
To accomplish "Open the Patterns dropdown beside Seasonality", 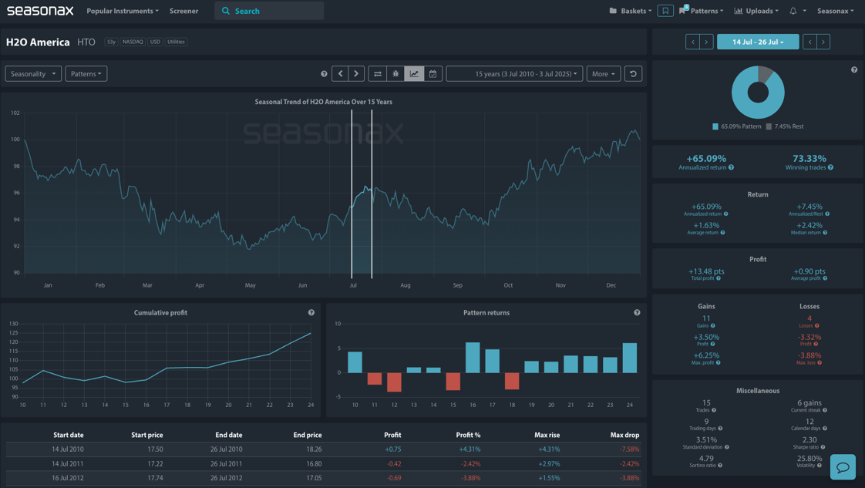I will (86, 74).
